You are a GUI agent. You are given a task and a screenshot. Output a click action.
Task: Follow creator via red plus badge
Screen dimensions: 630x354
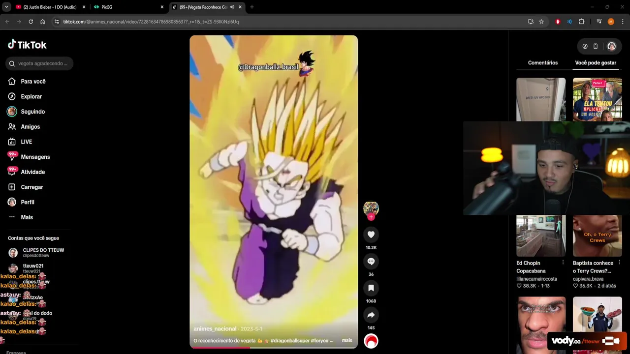click(x=371, y=217)
